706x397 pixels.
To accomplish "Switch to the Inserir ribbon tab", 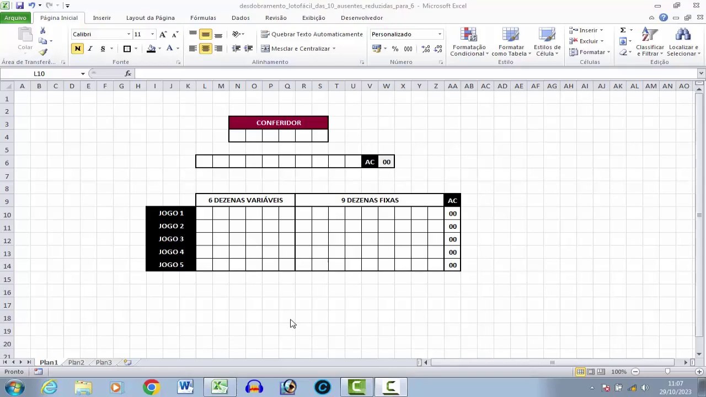I will coord(101,18).
